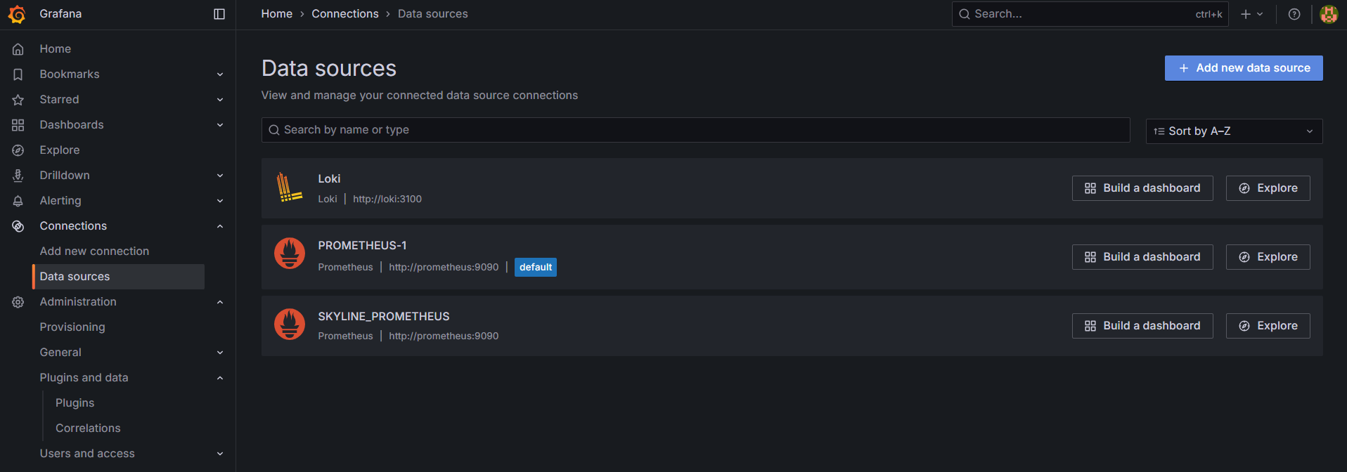Click Connections in the breadcrumb

(344, 14)
